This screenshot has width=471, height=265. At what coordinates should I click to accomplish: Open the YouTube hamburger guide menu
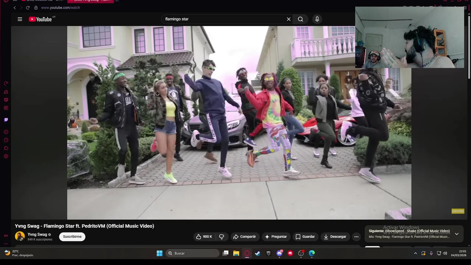tap(20, 19)
